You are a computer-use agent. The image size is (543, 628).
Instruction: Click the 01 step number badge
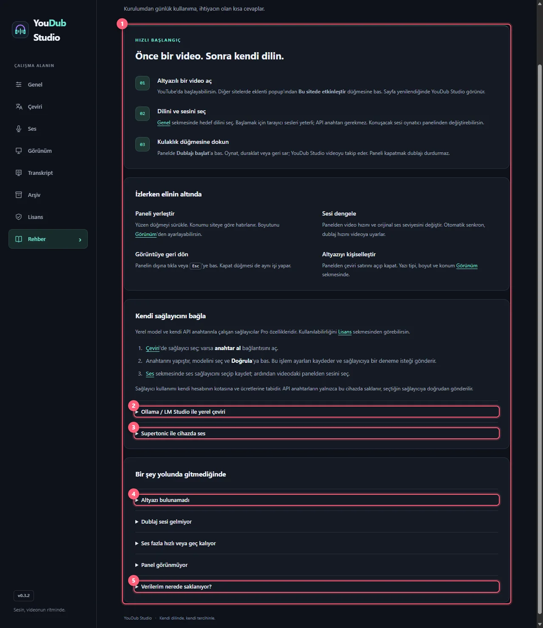143,83
